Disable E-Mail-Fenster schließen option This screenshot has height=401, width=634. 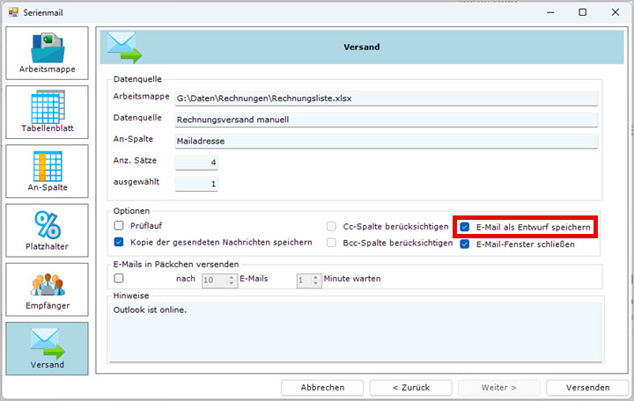point(464,244)
